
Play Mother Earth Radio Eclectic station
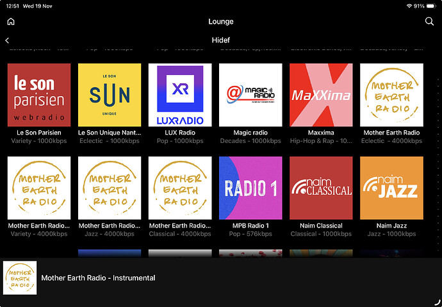click(391, 95)
